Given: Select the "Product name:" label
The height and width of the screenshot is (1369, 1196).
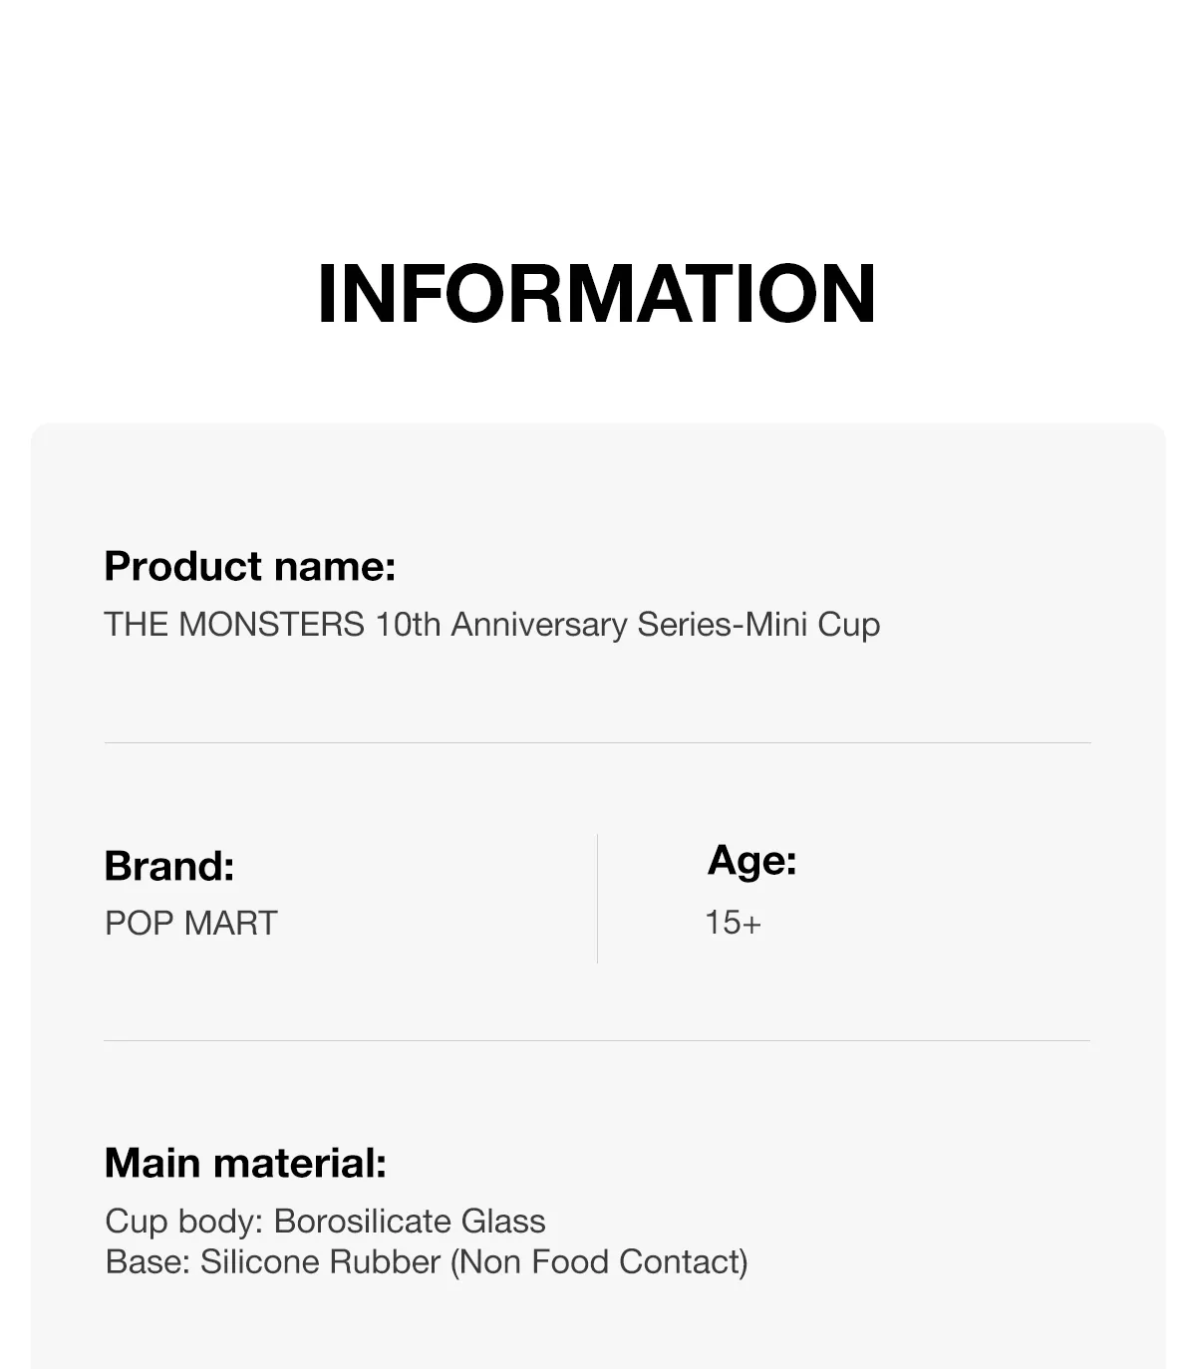Looking at the screenshot, I should (250, 566).
